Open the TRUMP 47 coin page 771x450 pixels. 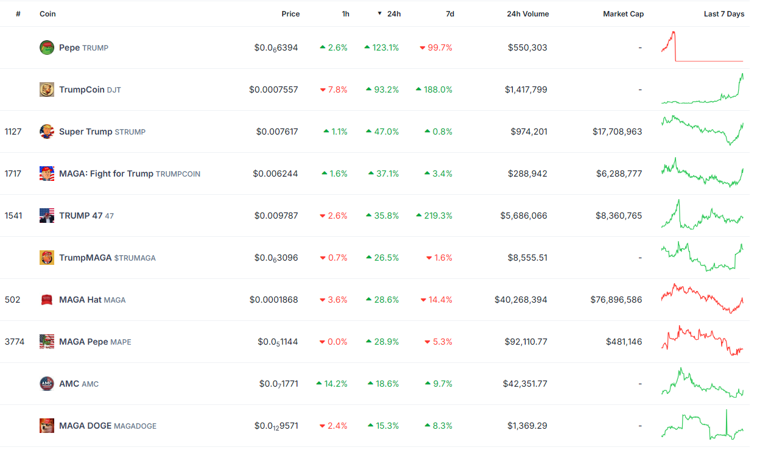(86, 216)
